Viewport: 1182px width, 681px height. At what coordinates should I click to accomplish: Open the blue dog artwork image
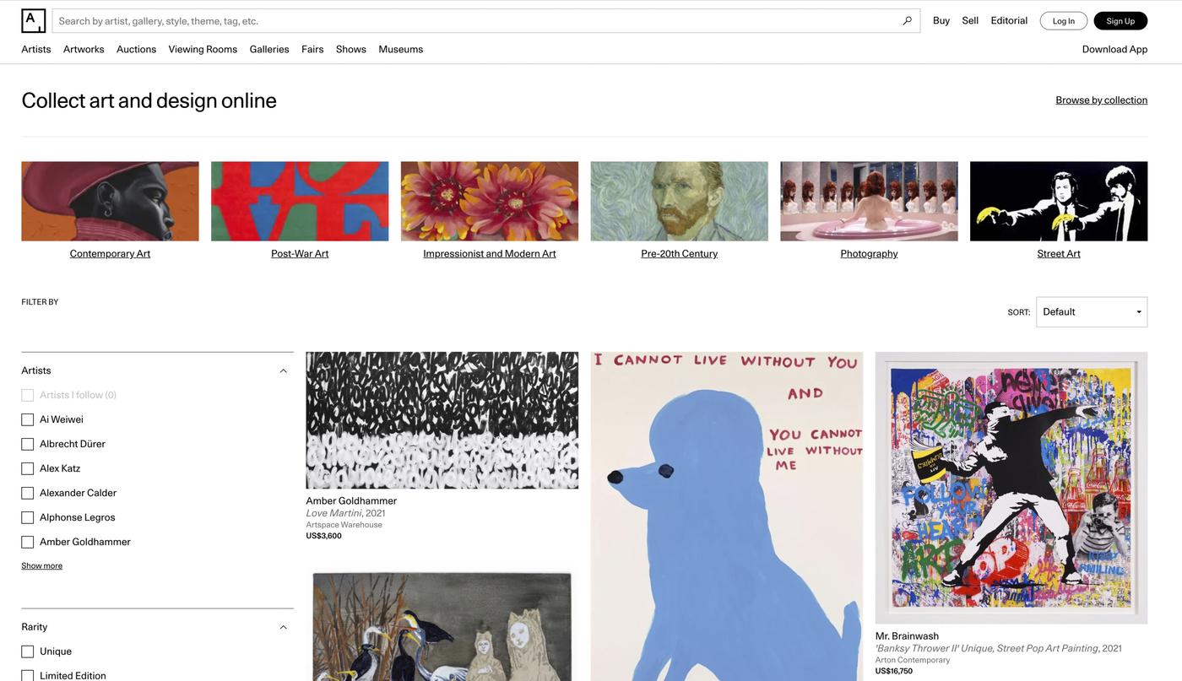coord(727,516)
